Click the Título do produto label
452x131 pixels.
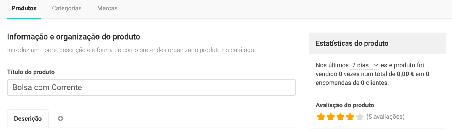coord(31,72)
